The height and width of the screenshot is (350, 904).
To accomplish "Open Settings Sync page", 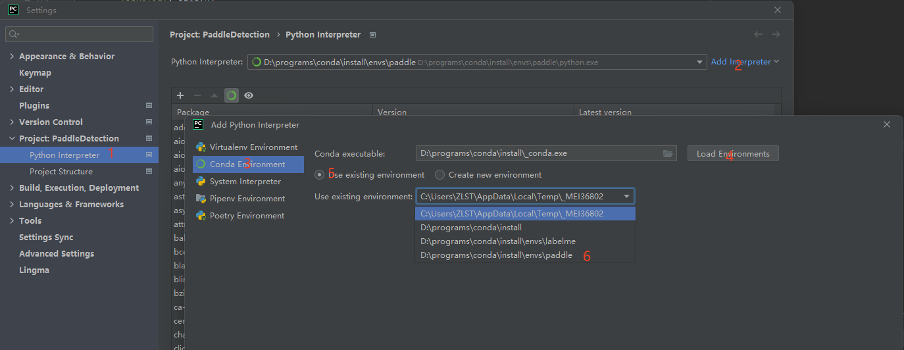I will coord(46,237).
